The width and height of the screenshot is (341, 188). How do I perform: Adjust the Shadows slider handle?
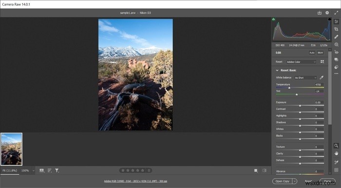pyautogui.click(x=300, y=126)
